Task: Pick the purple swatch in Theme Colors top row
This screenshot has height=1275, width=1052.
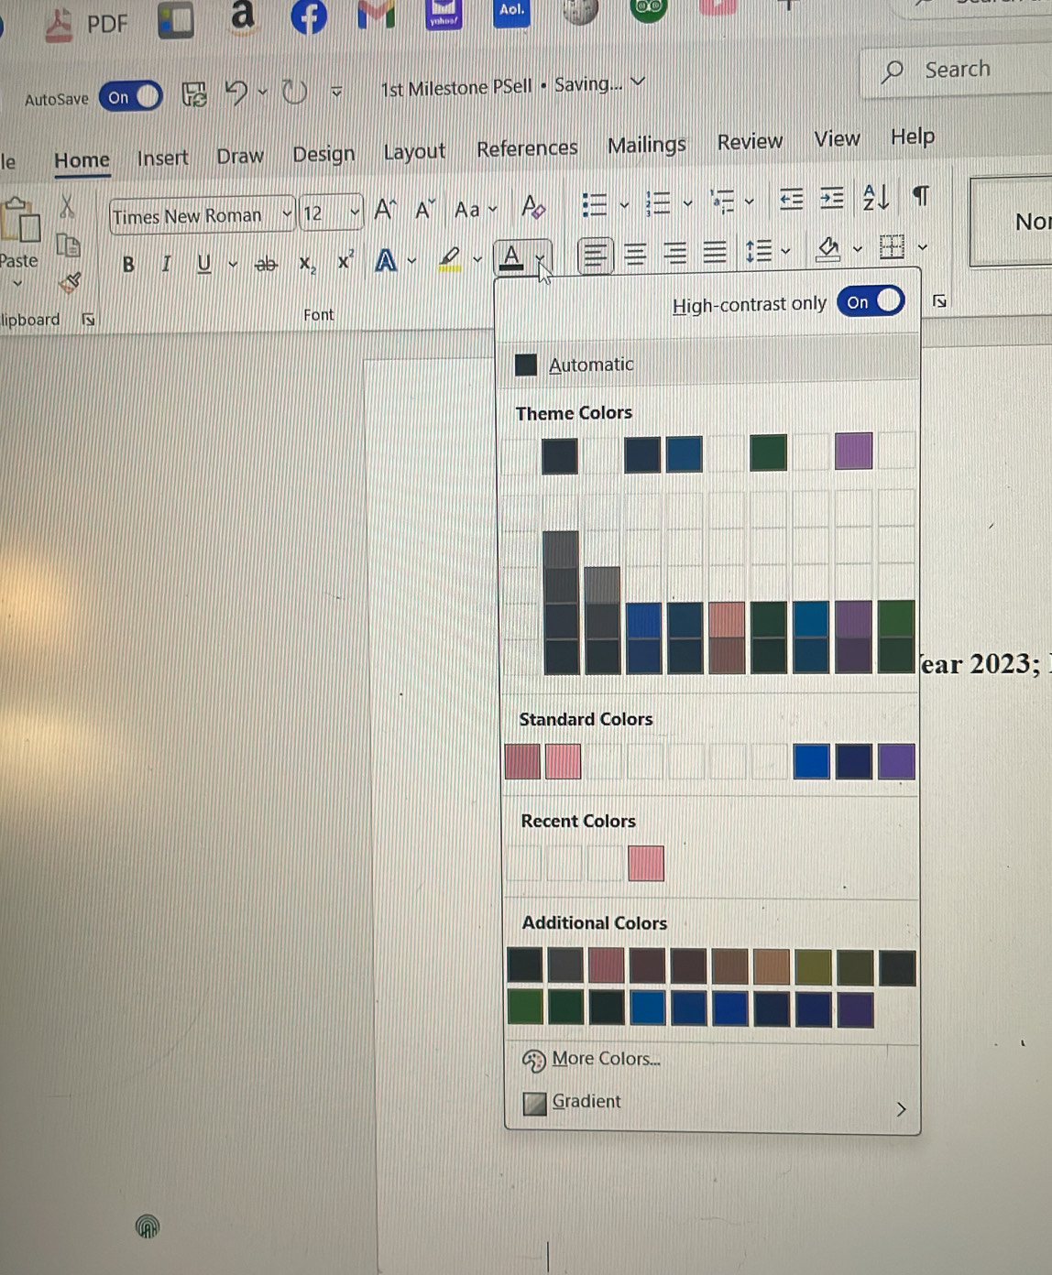Action: point(853,452)
